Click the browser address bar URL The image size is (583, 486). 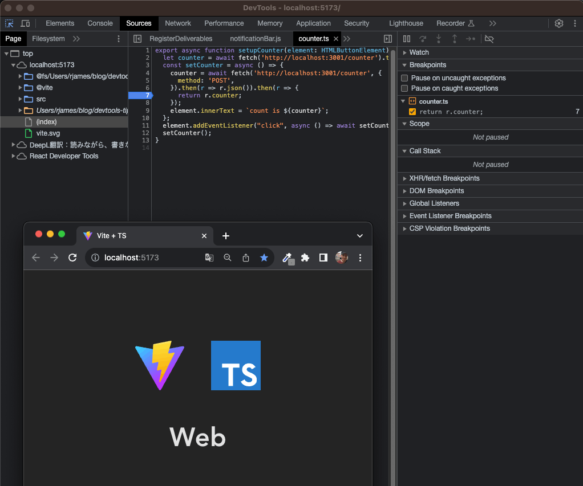[x=131, y=258]
